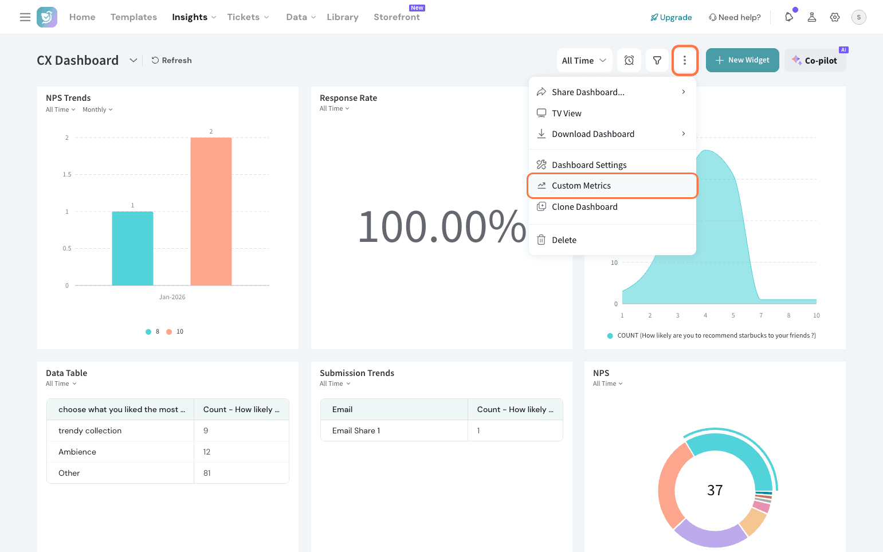The image size is (883, 552).
Task: Expand the All Time date range dropdown
Action: (584, 60)
